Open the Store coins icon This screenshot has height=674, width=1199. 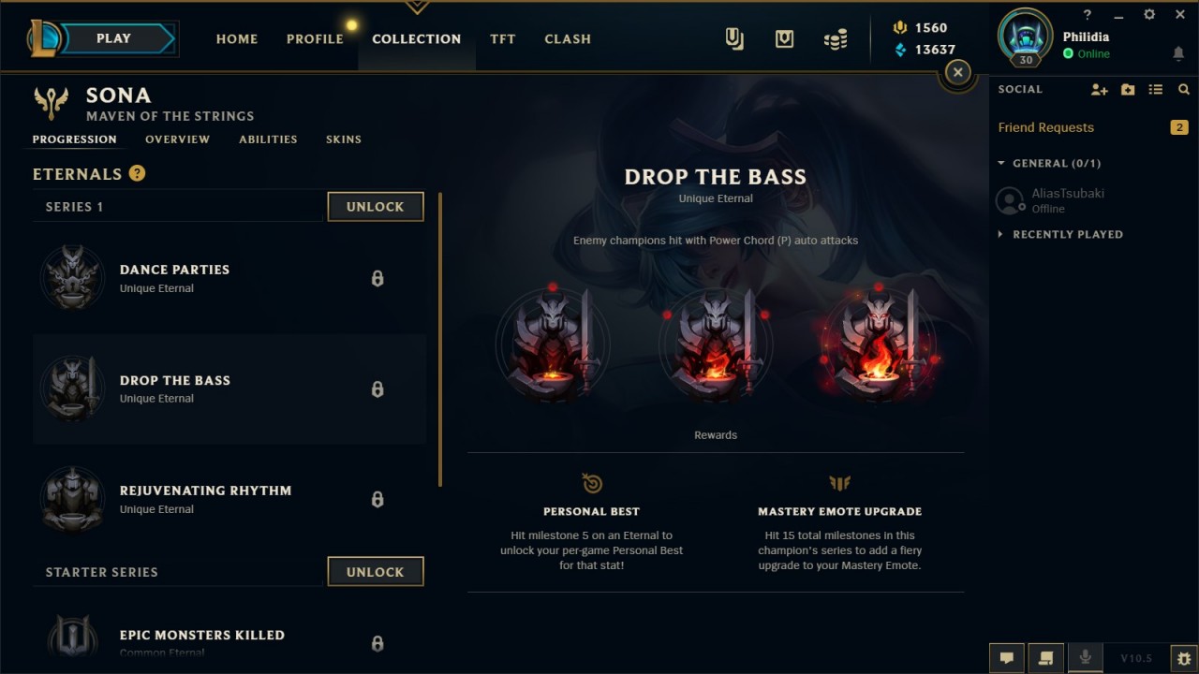pyautogui.click(x=835, y=39)
